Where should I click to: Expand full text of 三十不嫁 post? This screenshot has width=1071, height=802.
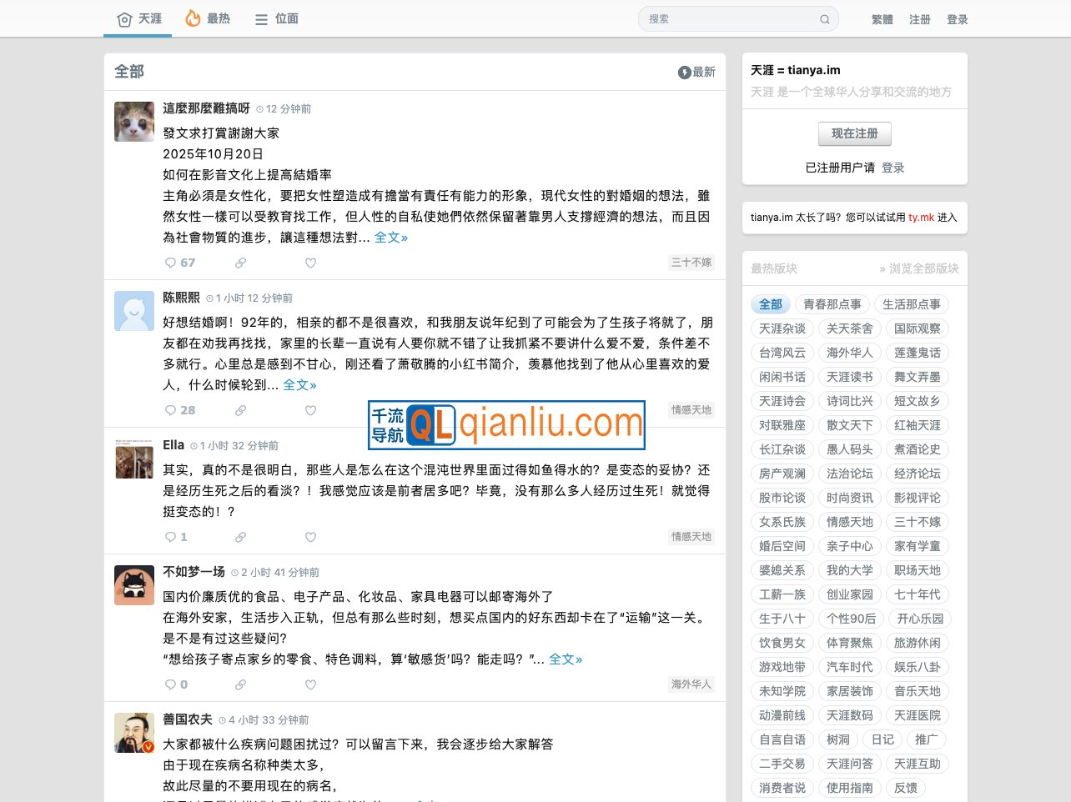390,238
